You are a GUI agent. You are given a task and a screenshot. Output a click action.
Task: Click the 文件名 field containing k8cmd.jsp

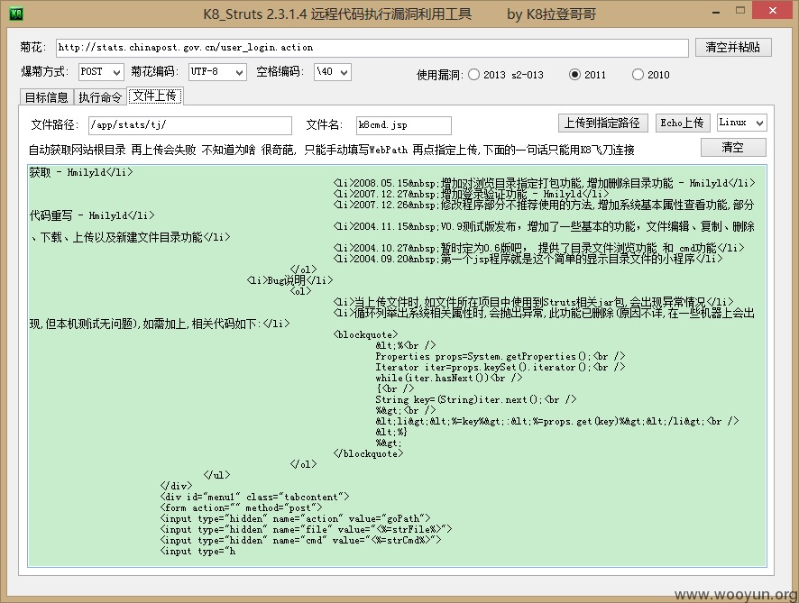point(403,125)
